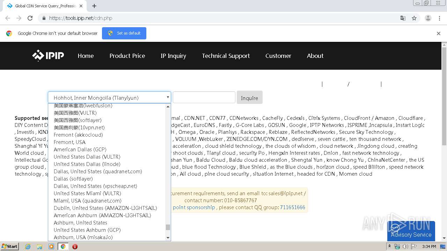
Task: Select United States Dallas (linode) option
Action: point(107,164)
